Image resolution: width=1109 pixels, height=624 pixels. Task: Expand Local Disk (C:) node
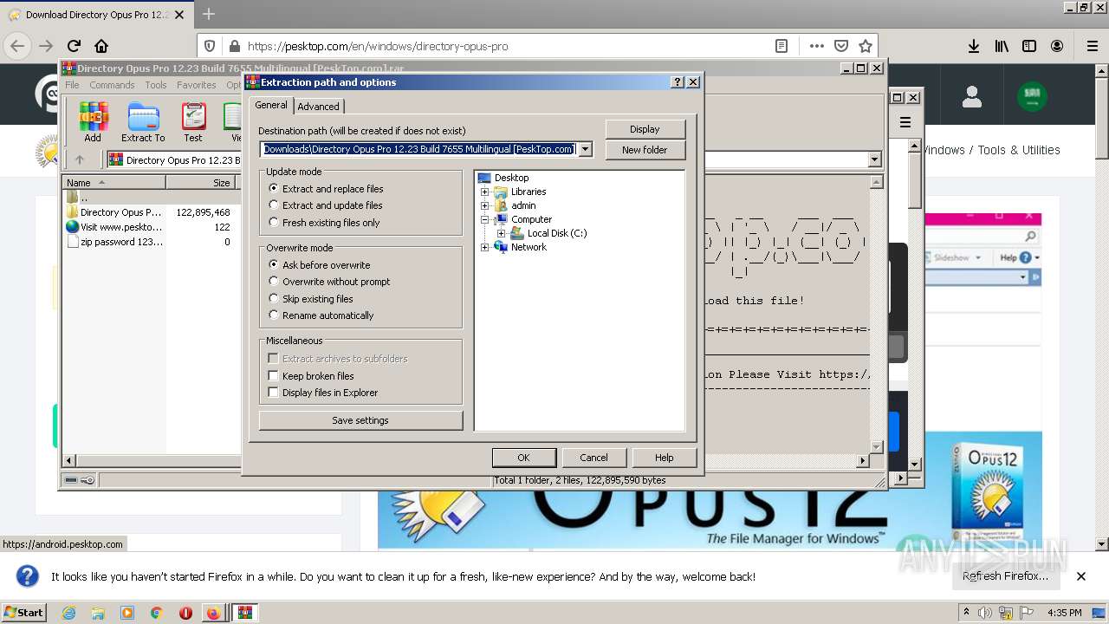501,233
